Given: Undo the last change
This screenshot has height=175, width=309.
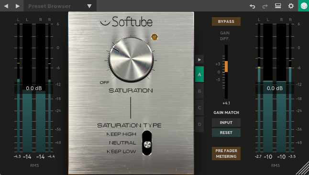Looking at the screenshot, I should [x=252, y=6].
